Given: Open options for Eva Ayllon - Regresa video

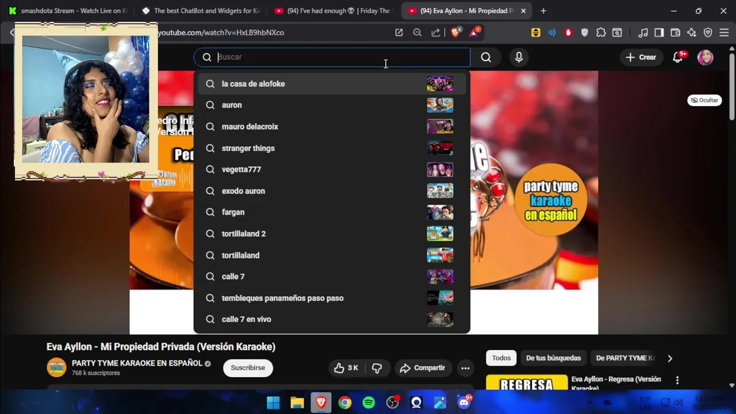Looking at the screenshot, I should pos(677,380).
